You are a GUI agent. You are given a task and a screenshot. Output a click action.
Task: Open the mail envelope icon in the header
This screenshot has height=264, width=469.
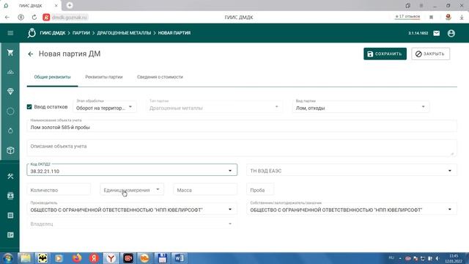click(x=437, y=33)
